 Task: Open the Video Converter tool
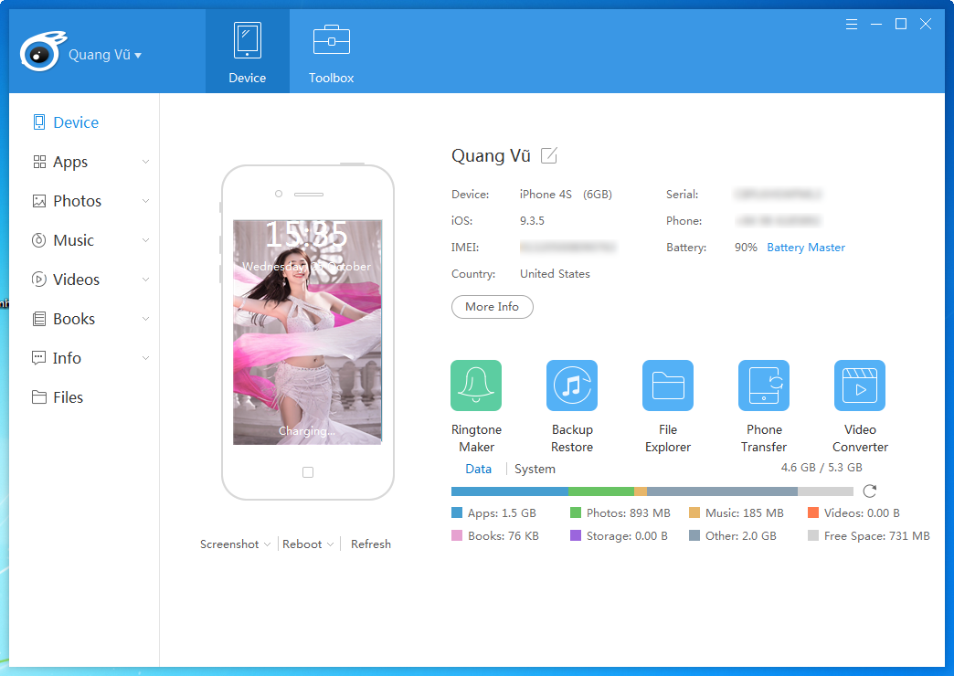pos(860,386)
